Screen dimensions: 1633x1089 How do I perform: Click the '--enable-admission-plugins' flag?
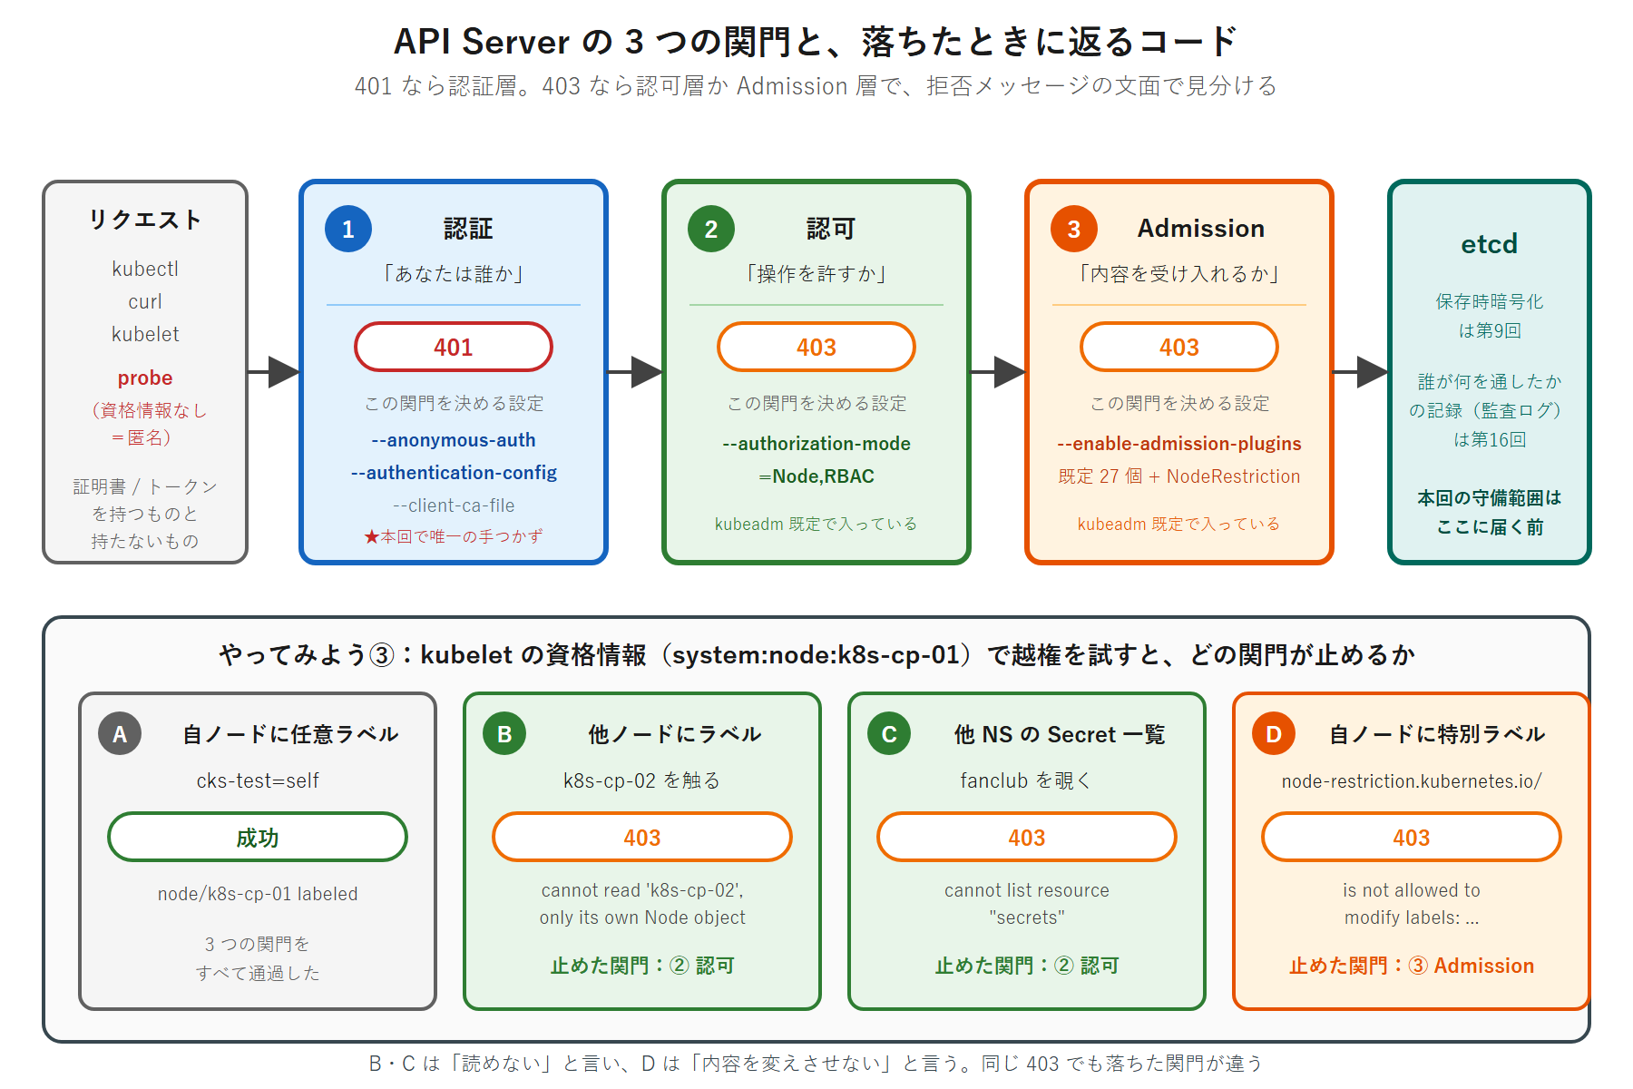coord(1179,444)
